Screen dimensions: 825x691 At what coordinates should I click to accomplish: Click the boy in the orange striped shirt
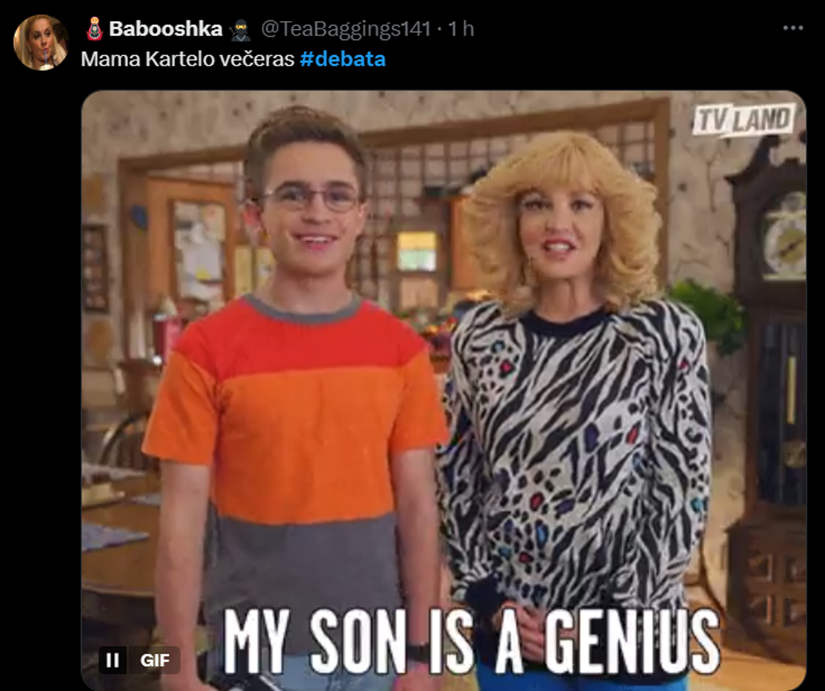(x=295, y=397)
